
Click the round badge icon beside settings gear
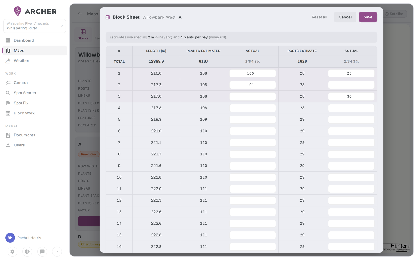click(x=27, y=252)
